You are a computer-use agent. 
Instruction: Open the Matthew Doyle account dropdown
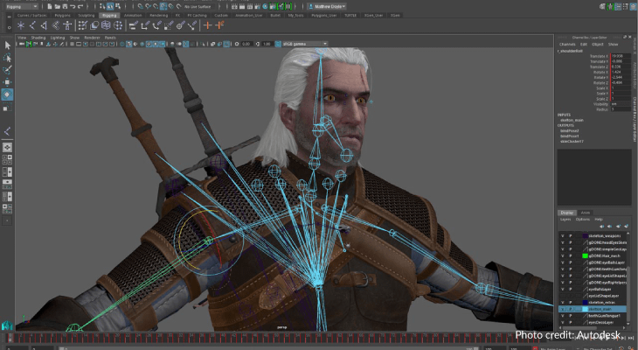point(329,6)
